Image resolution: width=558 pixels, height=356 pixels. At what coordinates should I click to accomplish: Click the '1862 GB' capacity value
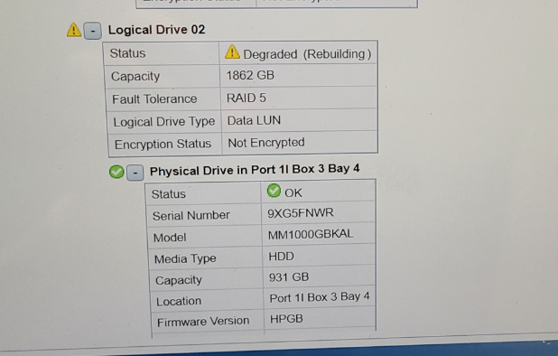(250, 76)
